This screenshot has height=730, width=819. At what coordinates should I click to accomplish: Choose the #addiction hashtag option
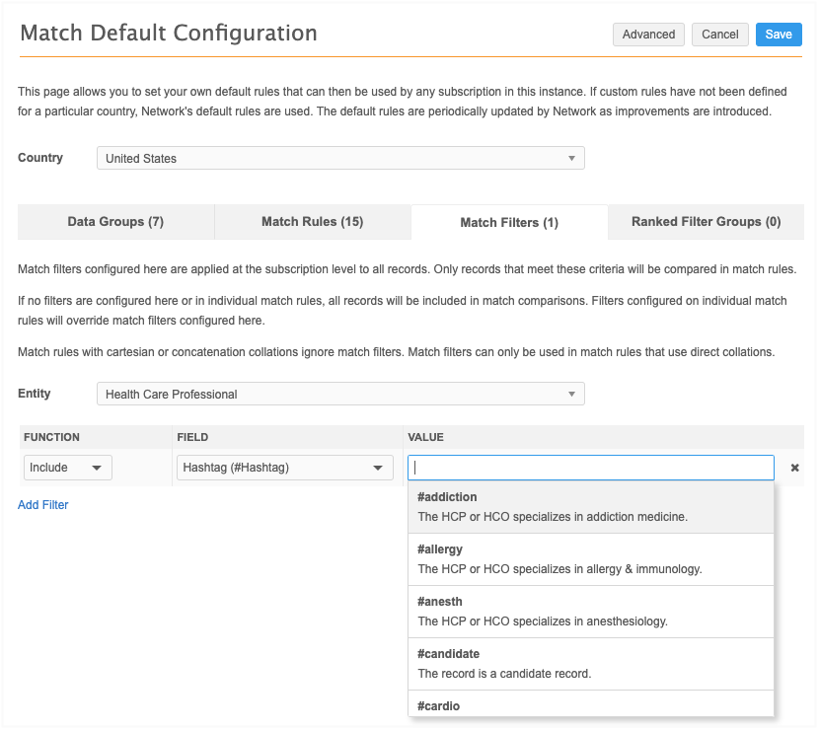click(x=590, y=506)
